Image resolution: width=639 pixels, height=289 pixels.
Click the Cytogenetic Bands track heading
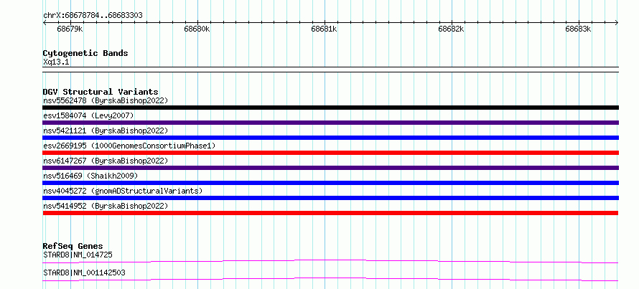tap(85, 53)
